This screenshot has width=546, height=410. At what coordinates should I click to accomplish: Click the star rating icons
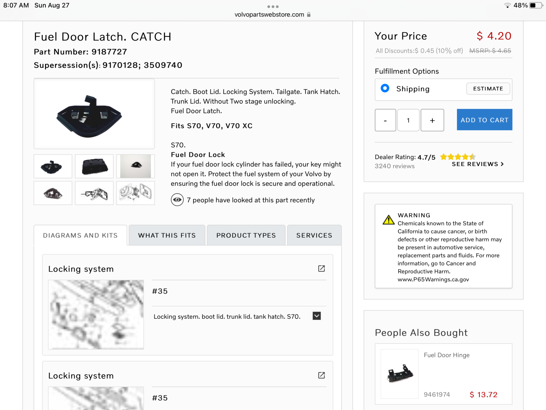(458, 157)
